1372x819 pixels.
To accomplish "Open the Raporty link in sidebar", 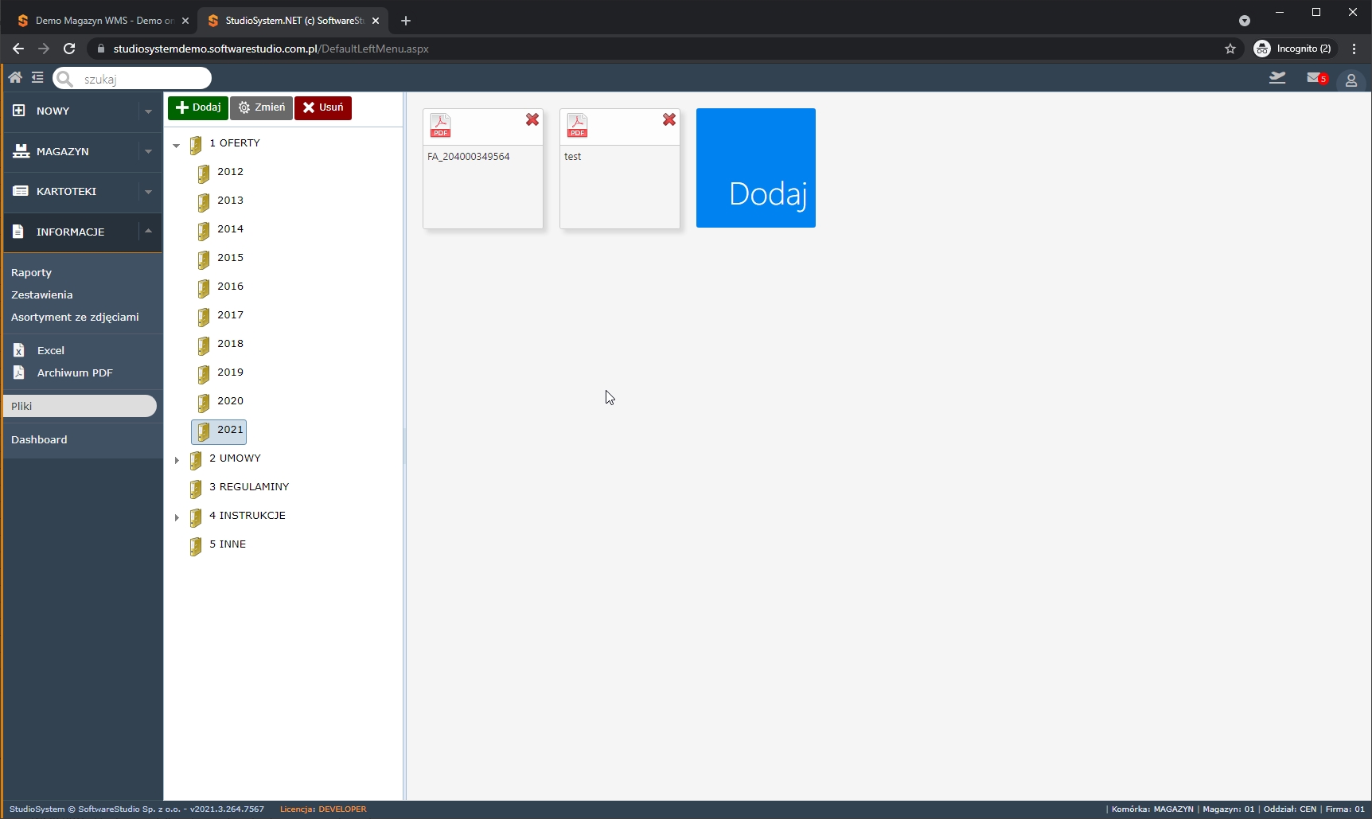I will [x=32, y=272].
